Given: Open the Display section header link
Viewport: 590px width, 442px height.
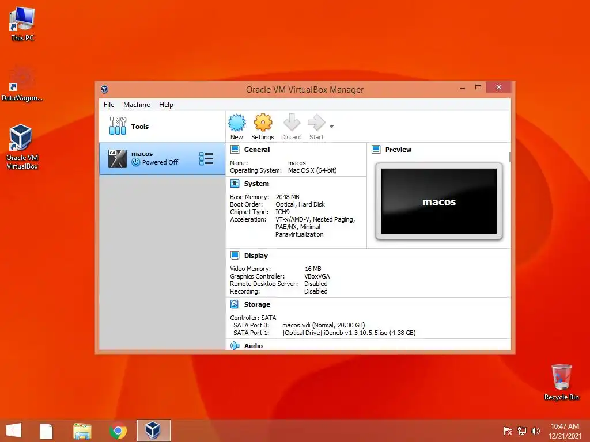Looking at the screenshot, I should (x=256, y=256).
